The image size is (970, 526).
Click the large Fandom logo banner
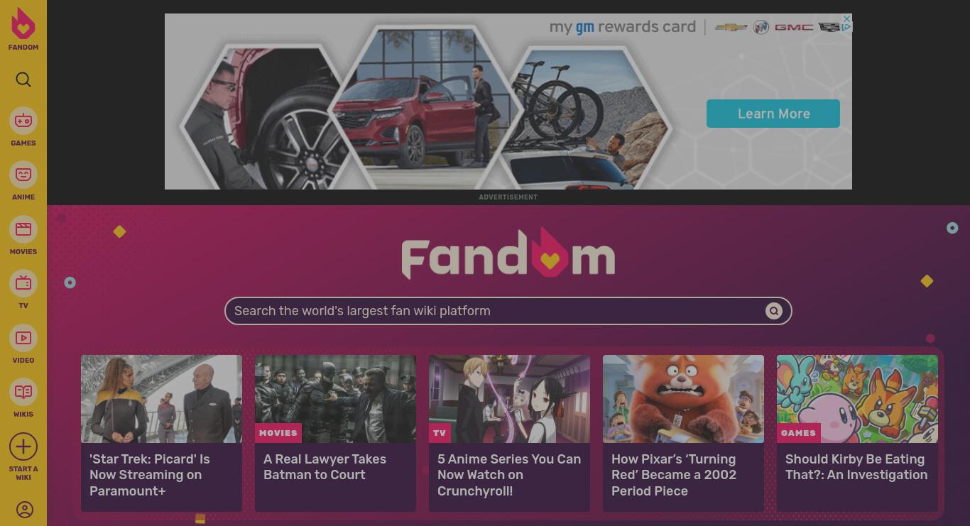[x=508, y=253]
